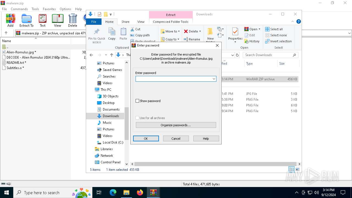This screenshot has height=198, width=352.
Task: Click the Refresh icon beside address bar
Action: [x=237, y=55]
